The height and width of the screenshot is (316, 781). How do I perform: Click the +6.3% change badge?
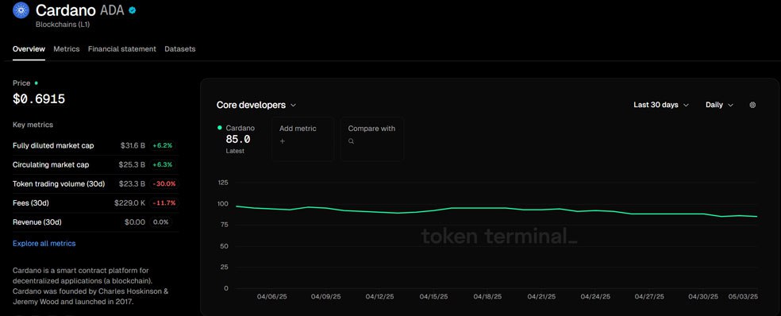pyautogui.click(x=164, y=164)
